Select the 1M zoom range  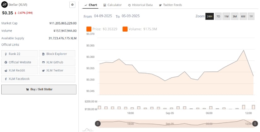(x=226, y=16)
